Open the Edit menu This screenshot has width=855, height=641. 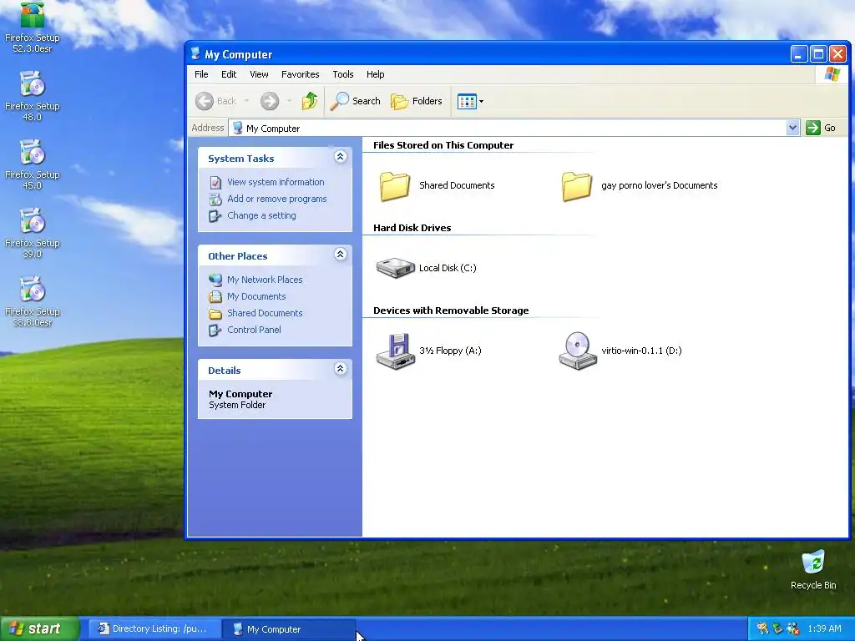coord(229,74)
